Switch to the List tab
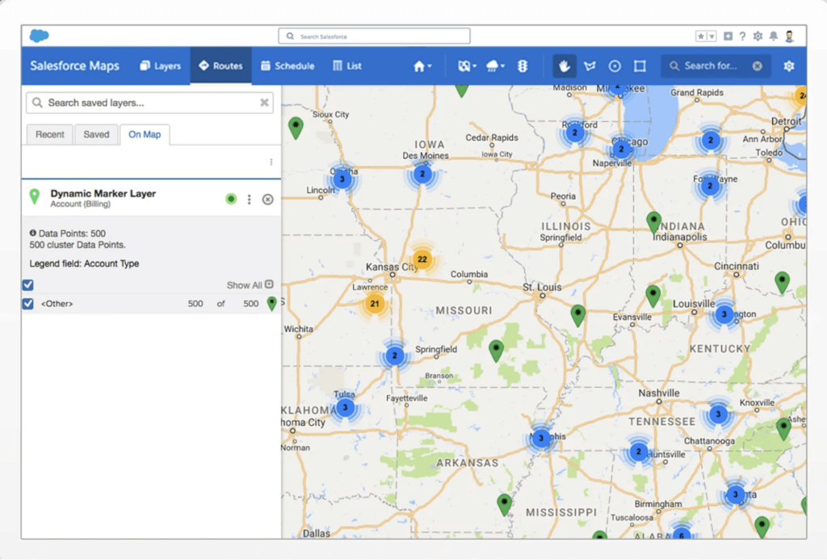The height and width of the screenshot is (560, 827). [347, 66]
